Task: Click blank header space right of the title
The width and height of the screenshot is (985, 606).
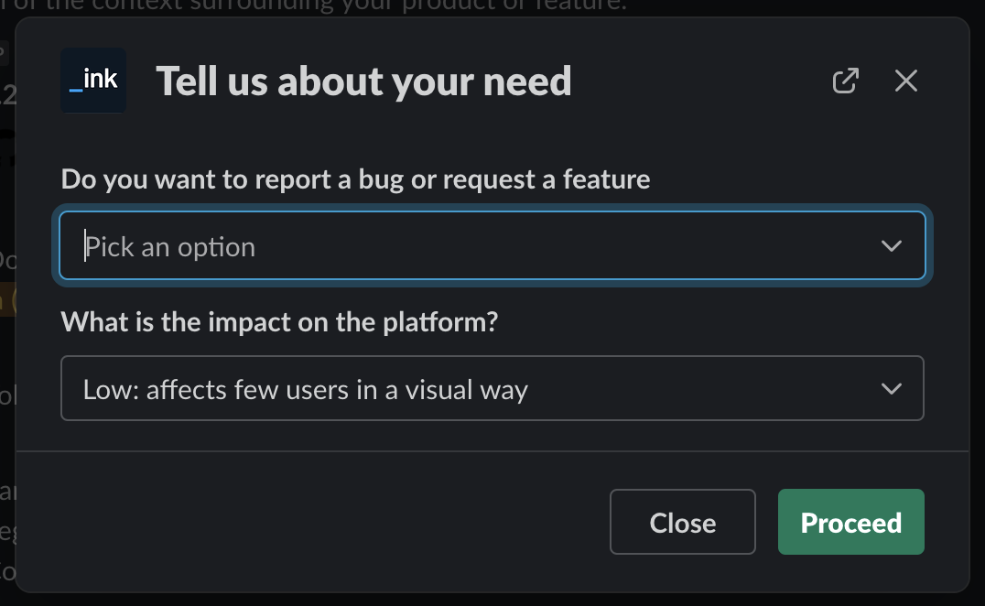Action: pyautogui.click(x=696, y=81)
